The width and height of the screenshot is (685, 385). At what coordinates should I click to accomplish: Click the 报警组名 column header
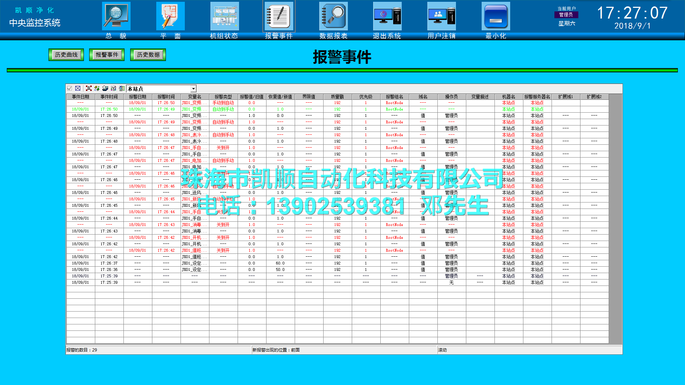tap(395, 97)
